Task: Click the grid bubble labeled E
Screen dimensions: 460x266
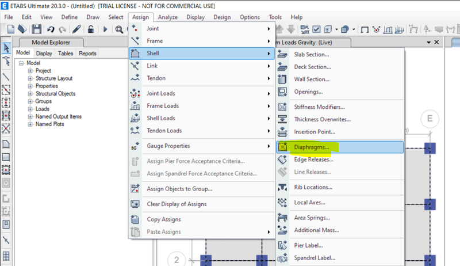Action: pos(430,119)
